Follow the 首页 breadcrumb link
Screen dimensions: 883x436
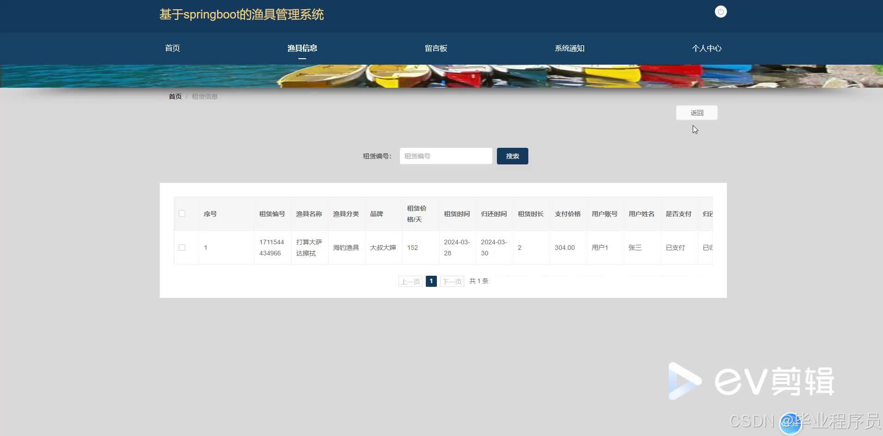pyautogui.click(x=175, y=96)
